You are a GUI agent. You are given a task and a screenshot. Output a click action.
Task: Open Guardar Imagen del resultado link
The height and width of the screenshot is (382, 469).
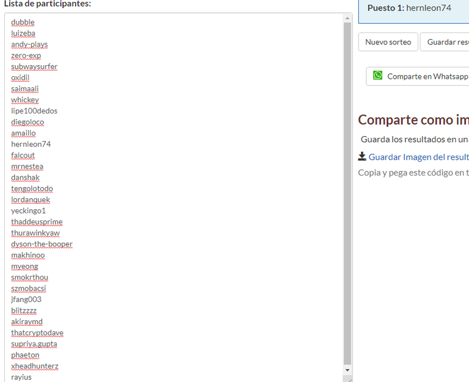pos(418,157)
